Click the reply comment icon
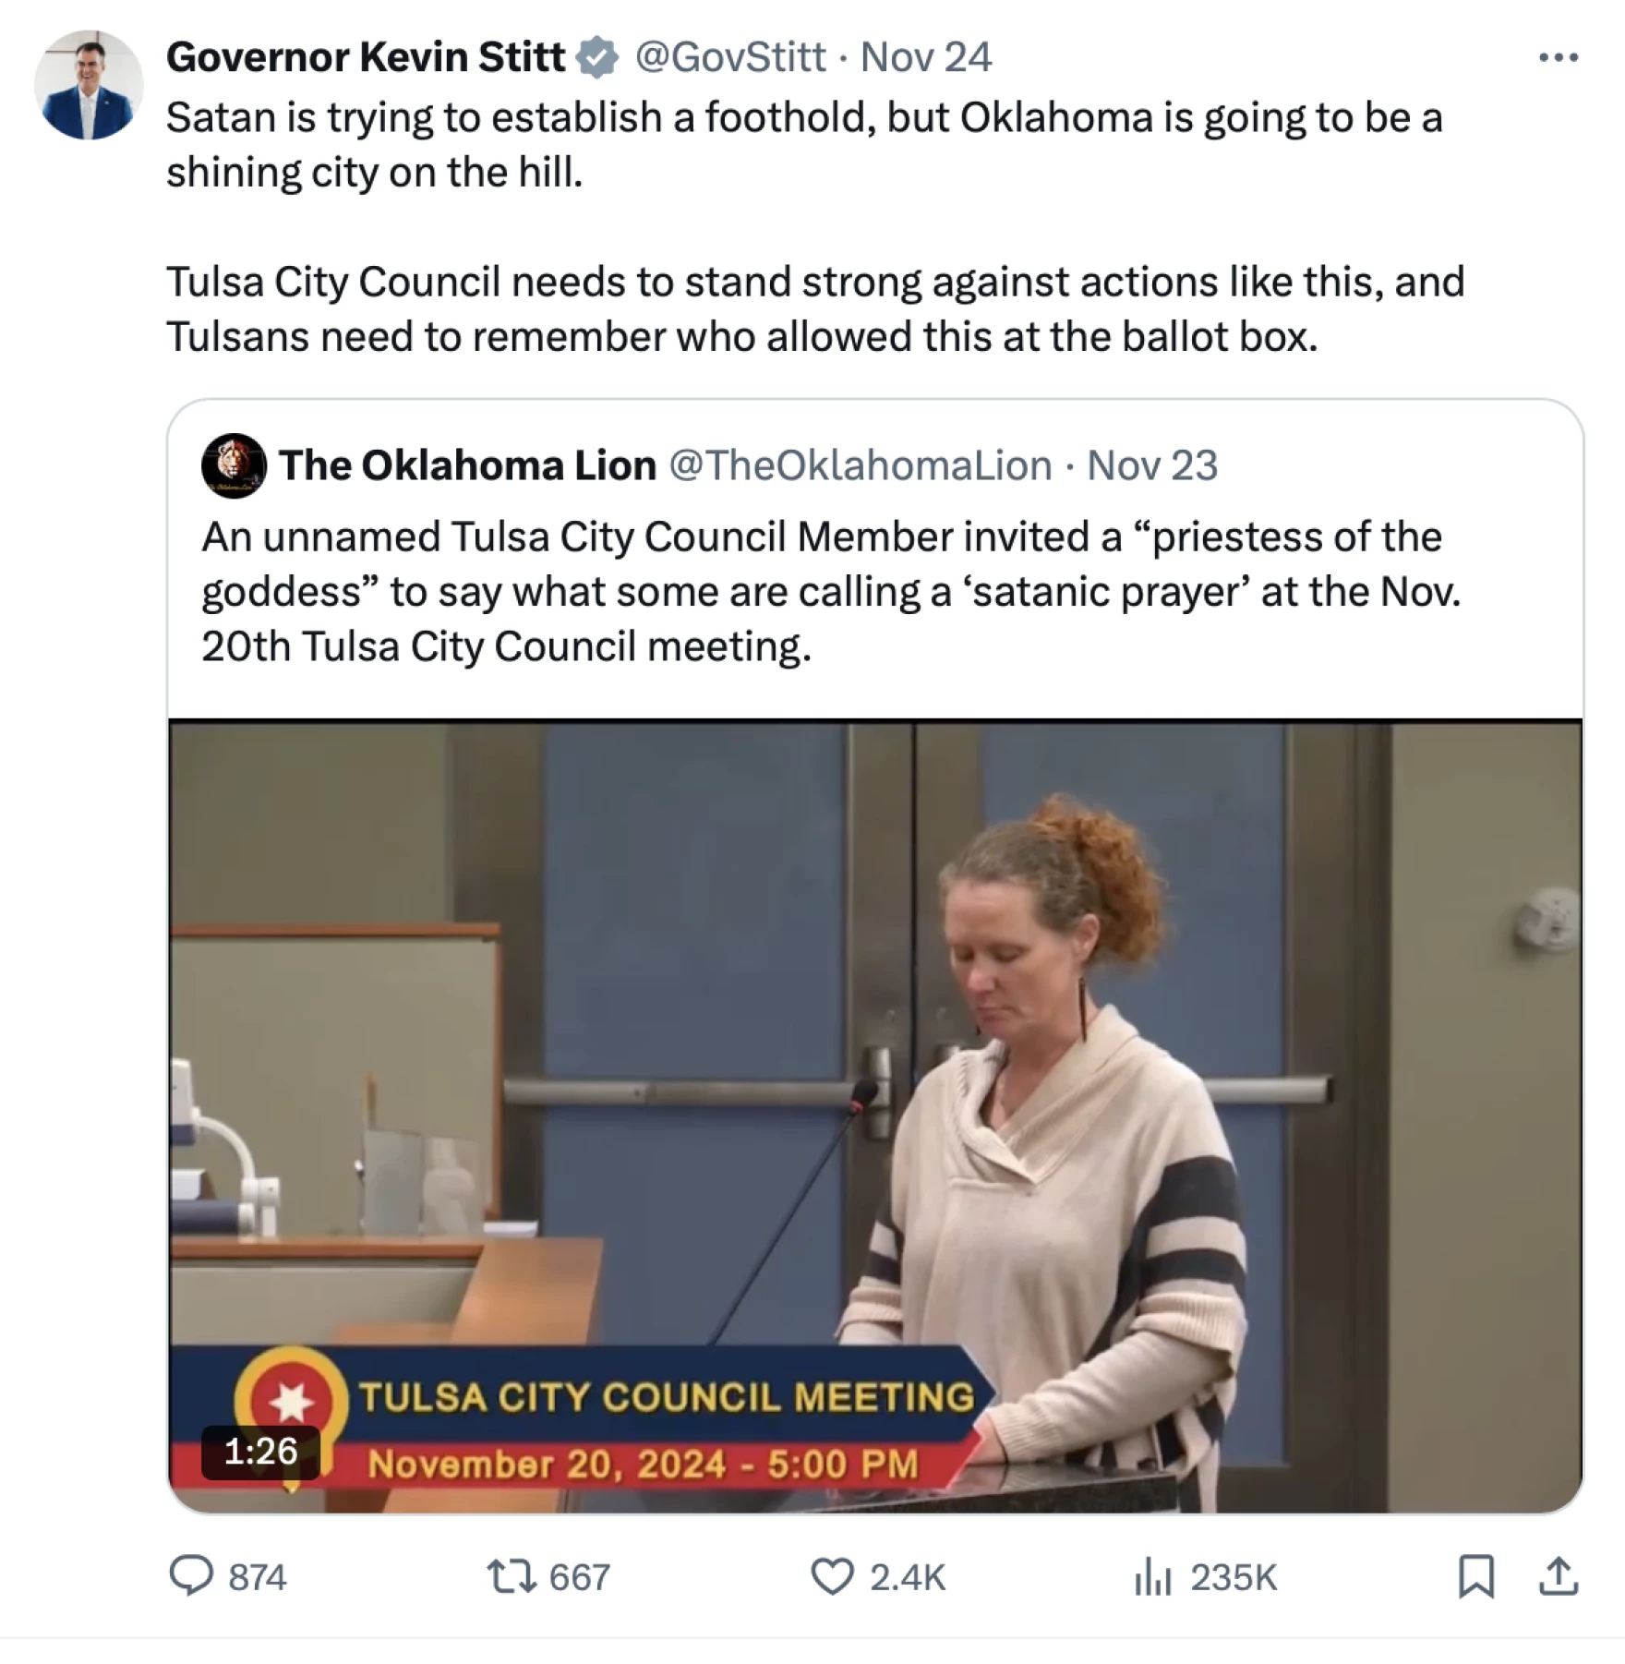Viewport: 1625px width, 1664px height. [x=191, y=1575]
